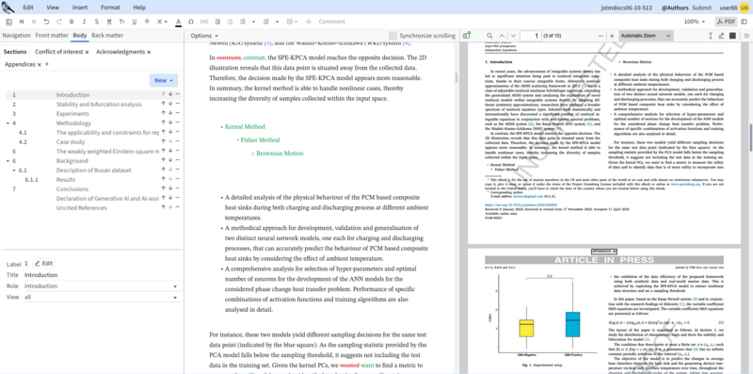This screenshot has width=753, height=374.
Task: Click the PDF page number field
Action: point(530,36)
